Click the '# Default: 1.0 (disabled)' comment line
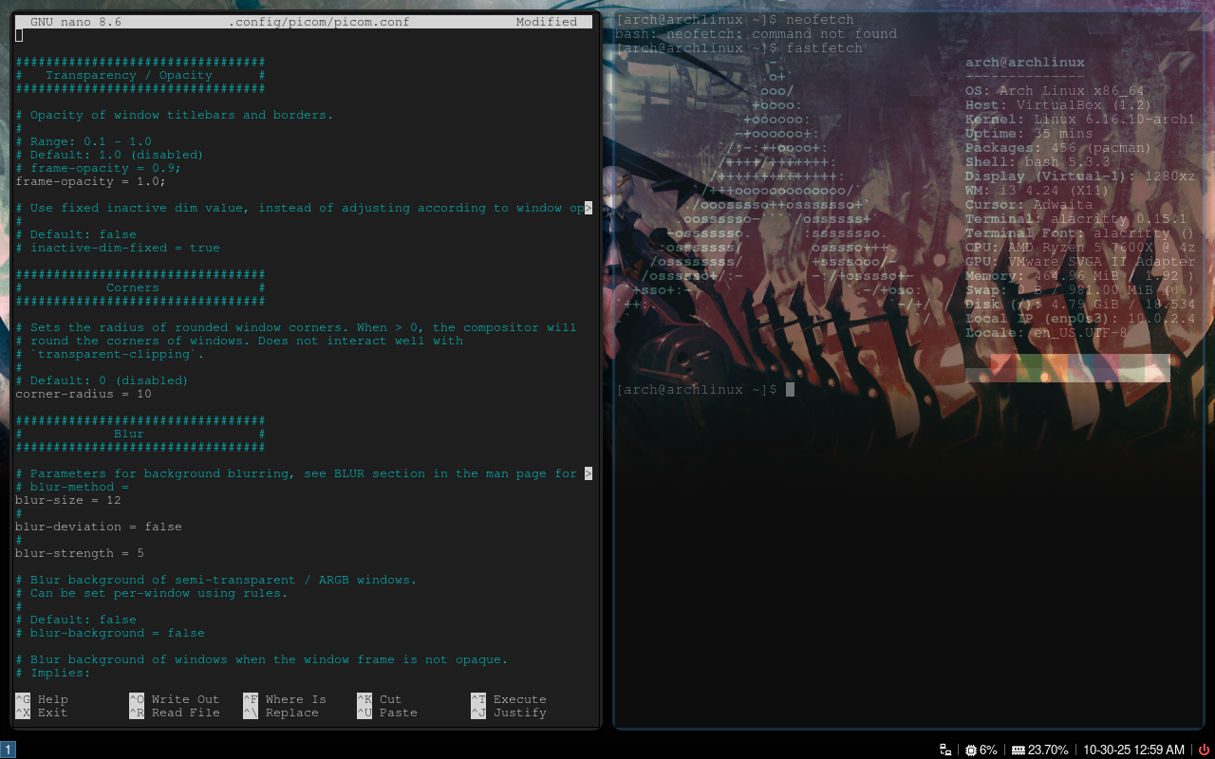Screen dimensions: 1215x759 (109, 155)
